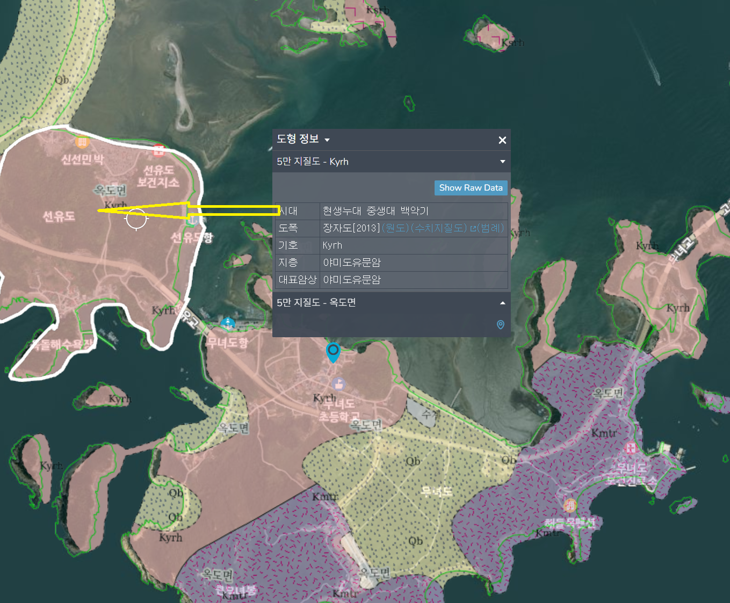Image resolution: width=730 pixels, height=603 pixels.
Task: Click the 야미도유문암 지층 value cell
Action: pos(414,263)
